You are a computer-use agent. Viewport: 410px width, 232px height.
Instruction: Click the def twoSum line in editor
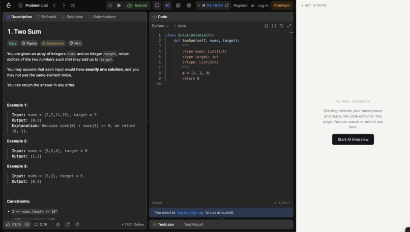click(207, 41)
